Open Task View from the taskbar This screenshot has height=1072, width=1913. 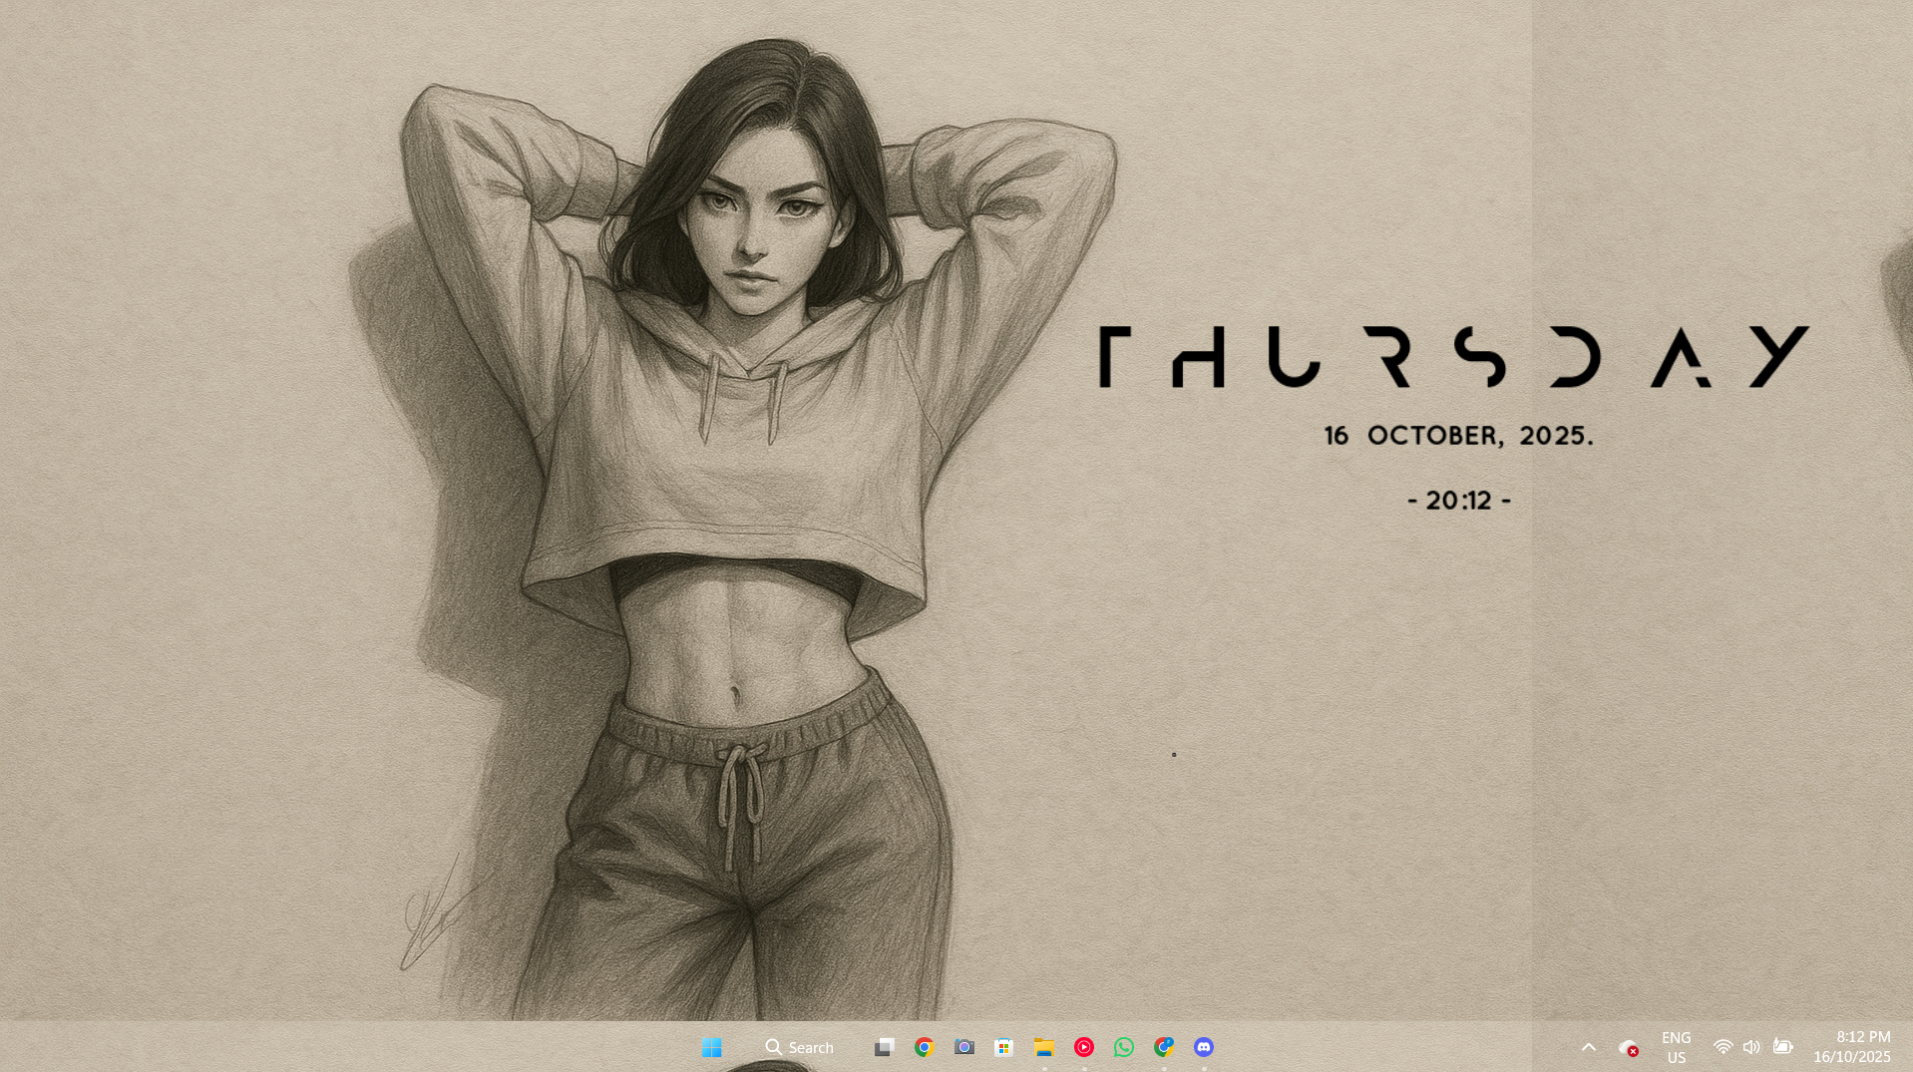point(884,1047)
